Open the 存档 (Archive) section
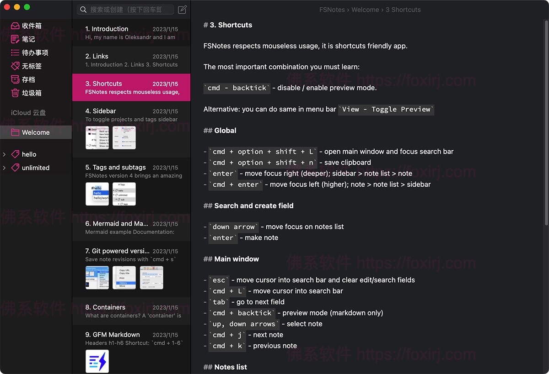Screen dimensions: 549x374 [x=28, y=79]
